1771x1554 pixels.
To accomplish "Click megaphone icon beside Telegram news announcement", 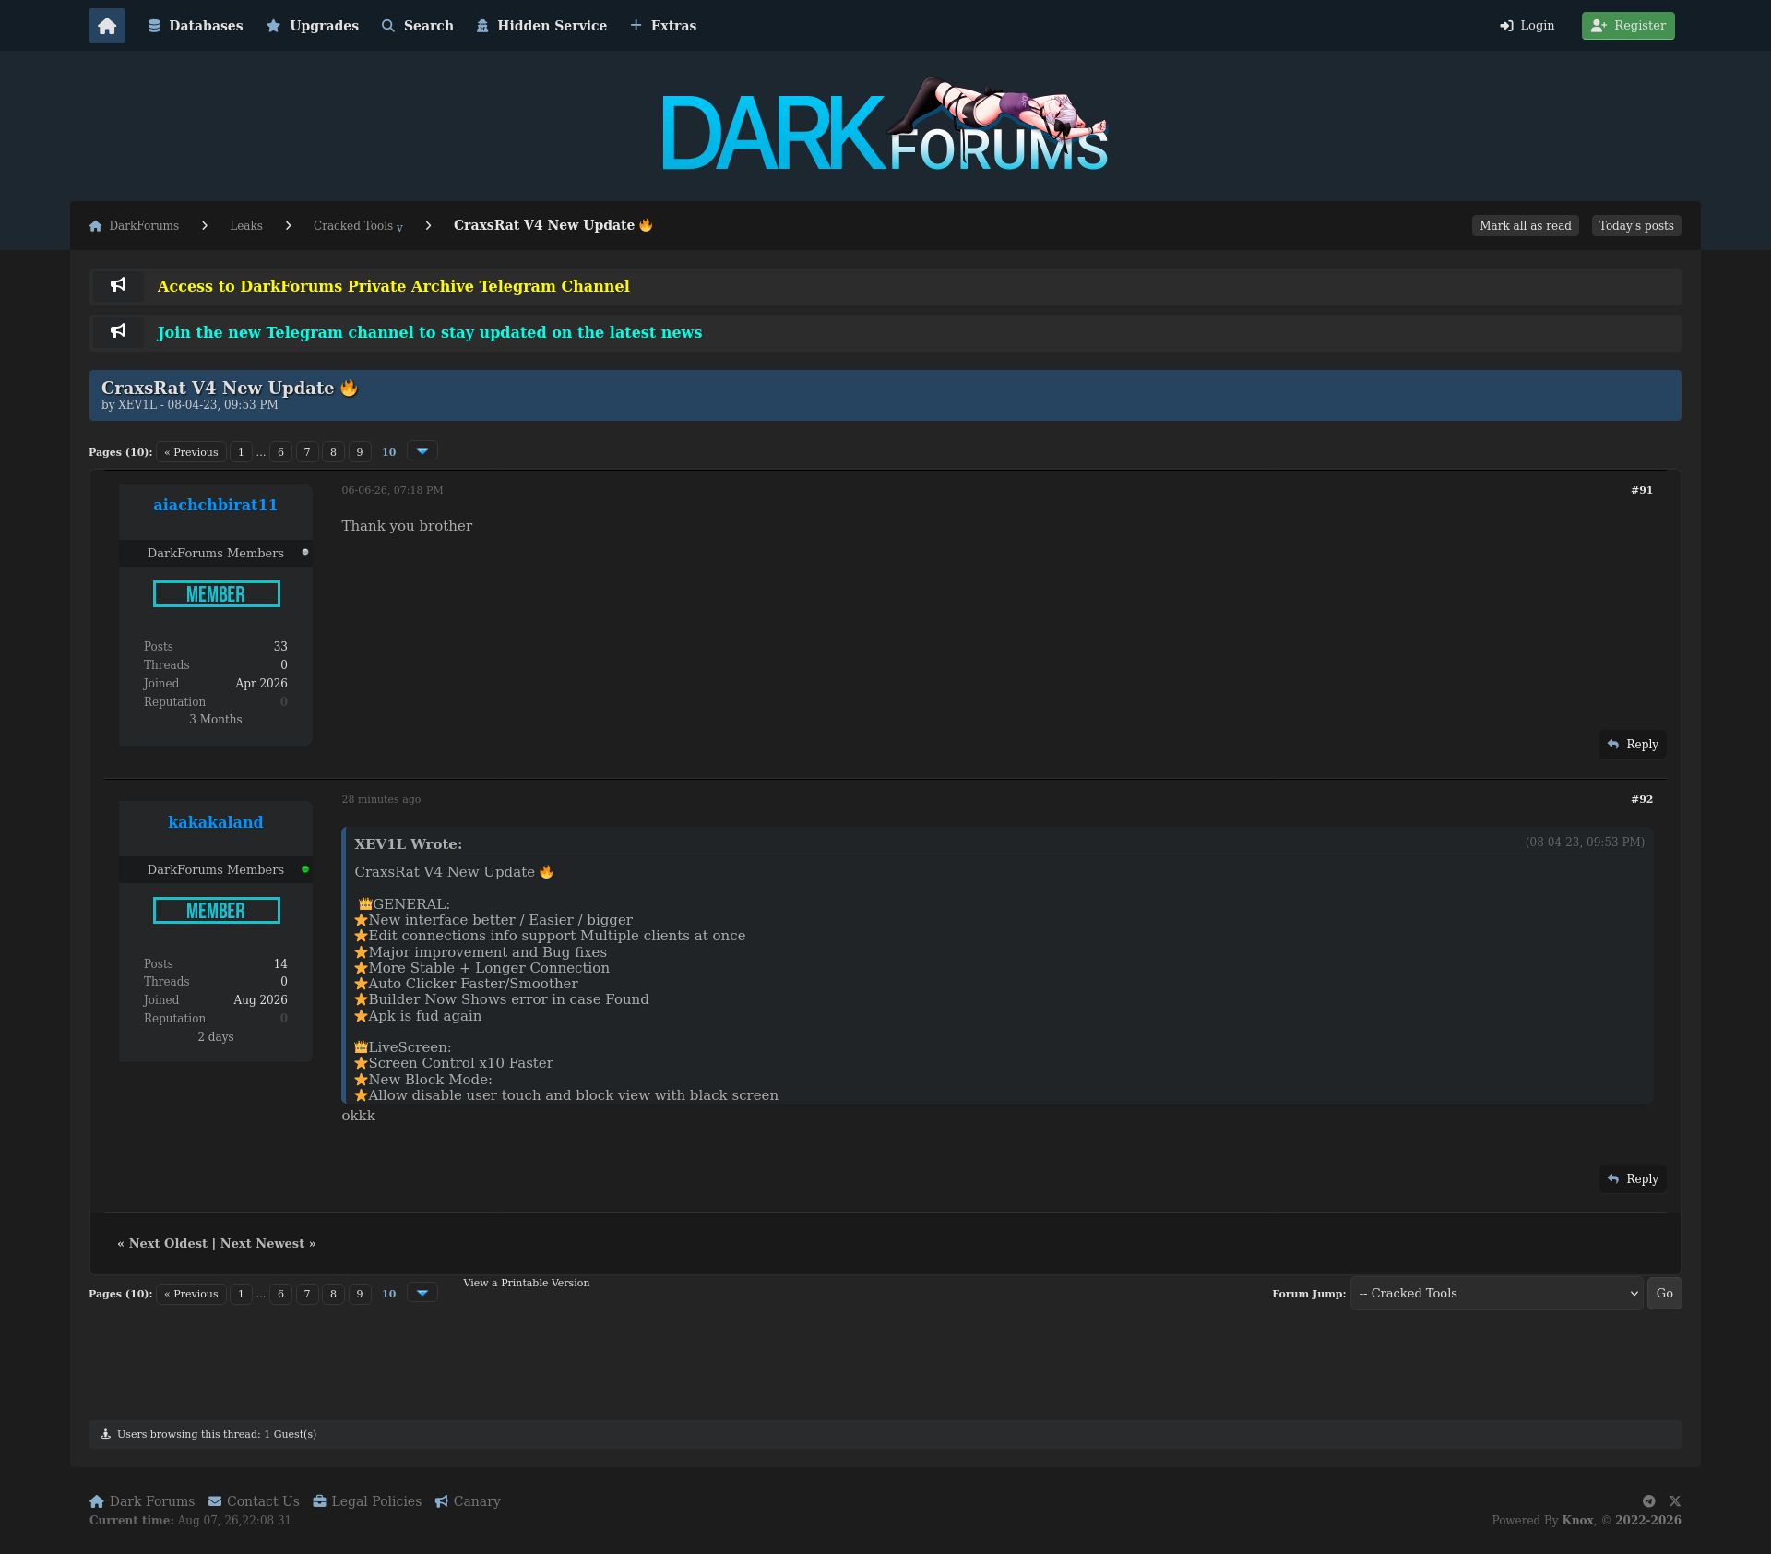I will [118, 332].
